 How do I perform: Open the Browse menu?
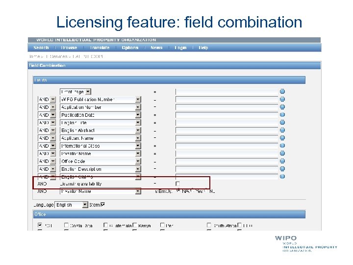pos(69,48)
